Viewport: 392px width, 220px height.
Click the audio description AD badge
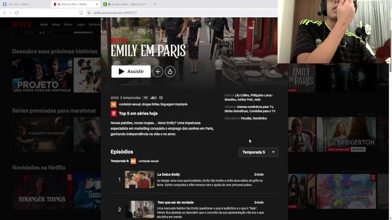point(153,98)
